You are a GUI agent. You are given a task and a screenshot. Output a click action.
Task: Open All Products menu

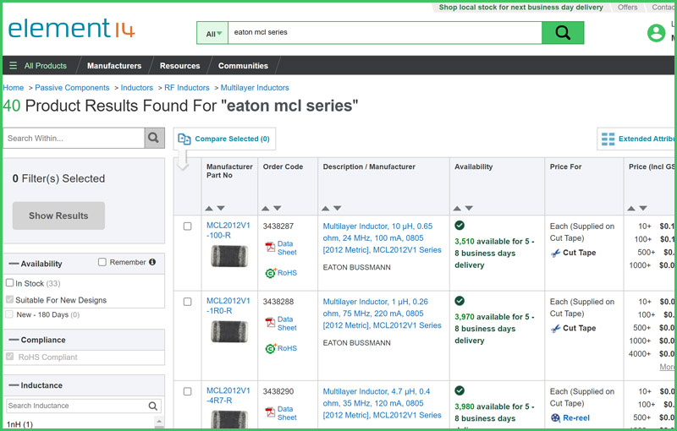pos(46,66)
